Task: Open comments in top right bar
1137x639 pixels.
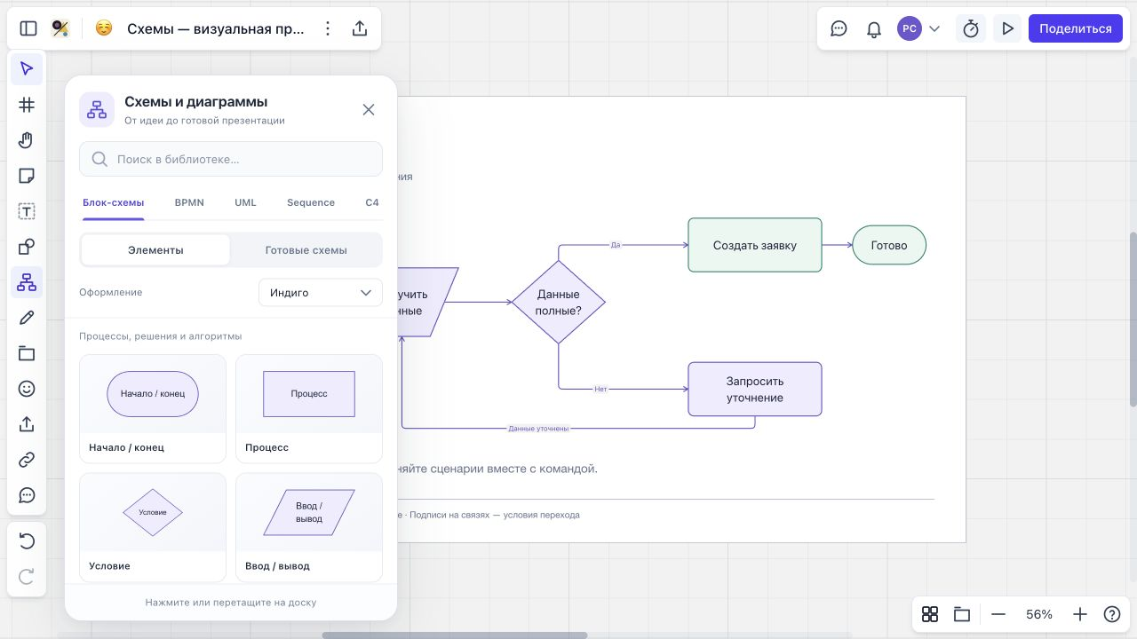Action: (x=839, y=28)
